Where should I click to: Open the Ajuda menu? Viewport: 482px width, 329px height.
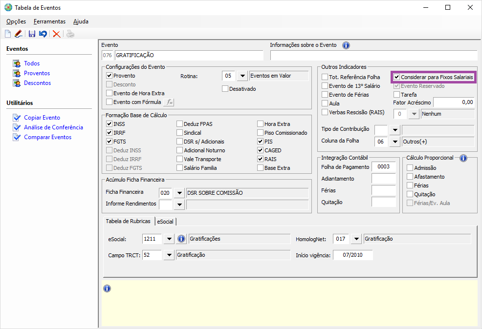[x=81, y=21]
